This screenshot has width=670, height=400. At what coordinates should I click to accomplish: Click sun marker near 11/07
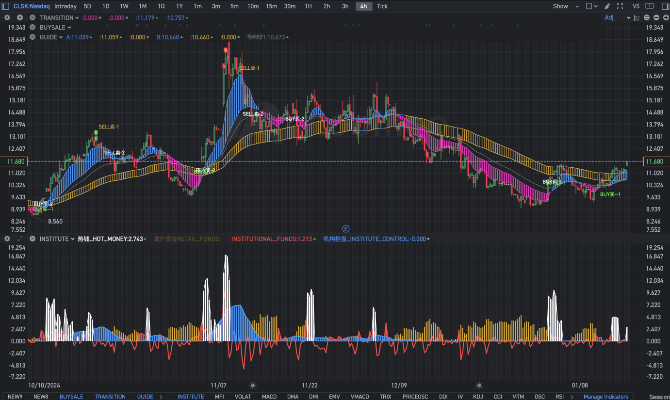[253, 385]
